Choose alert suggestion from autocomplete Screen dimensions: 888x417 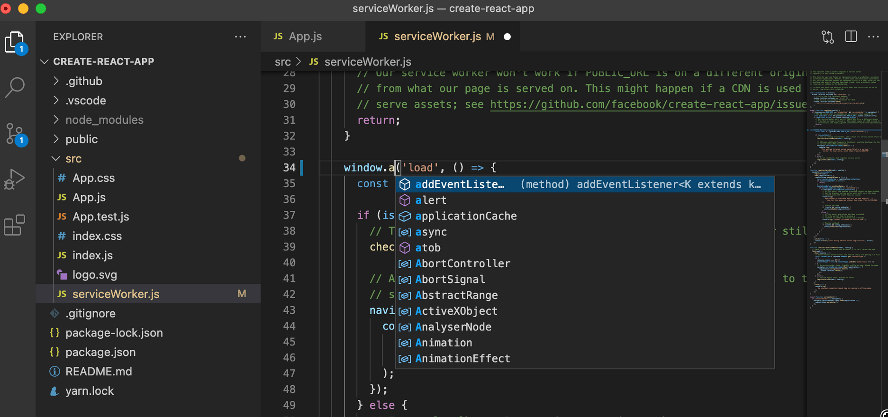(x=585, y=200)
